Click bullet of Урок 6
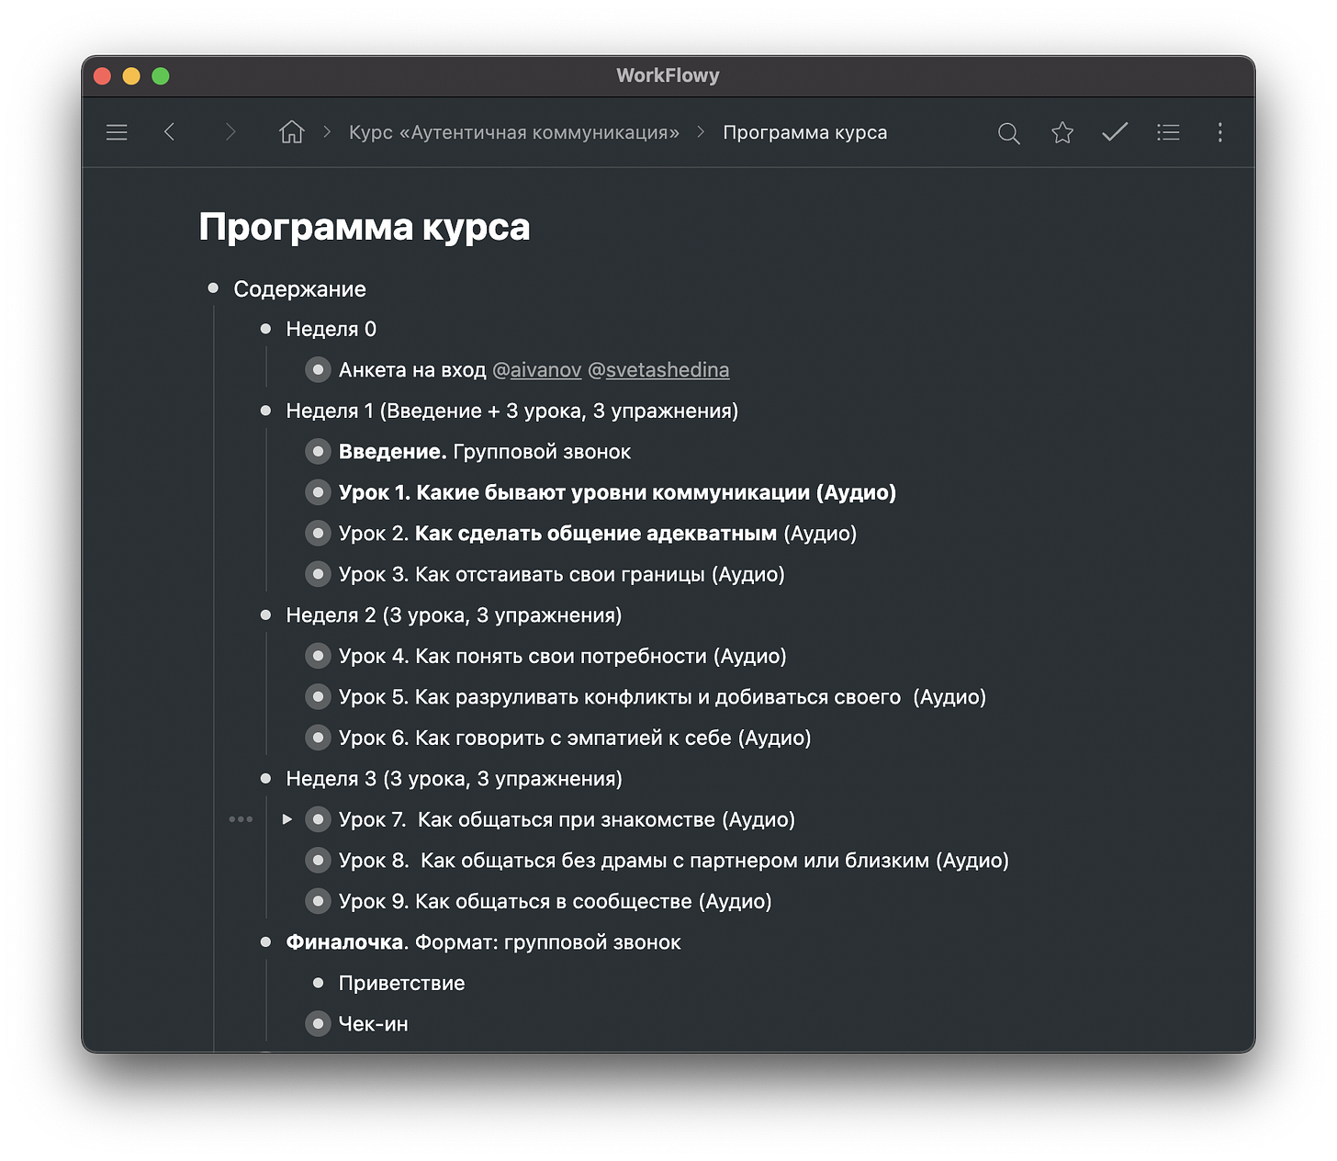The width and height of the screenshot is (1337, 1161). (318, 738)
